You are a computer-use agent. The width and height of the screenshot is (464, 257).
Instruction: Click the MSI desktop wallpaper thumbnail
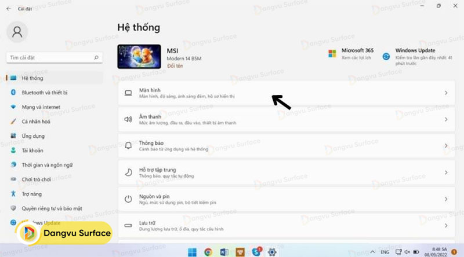(139, 57)
